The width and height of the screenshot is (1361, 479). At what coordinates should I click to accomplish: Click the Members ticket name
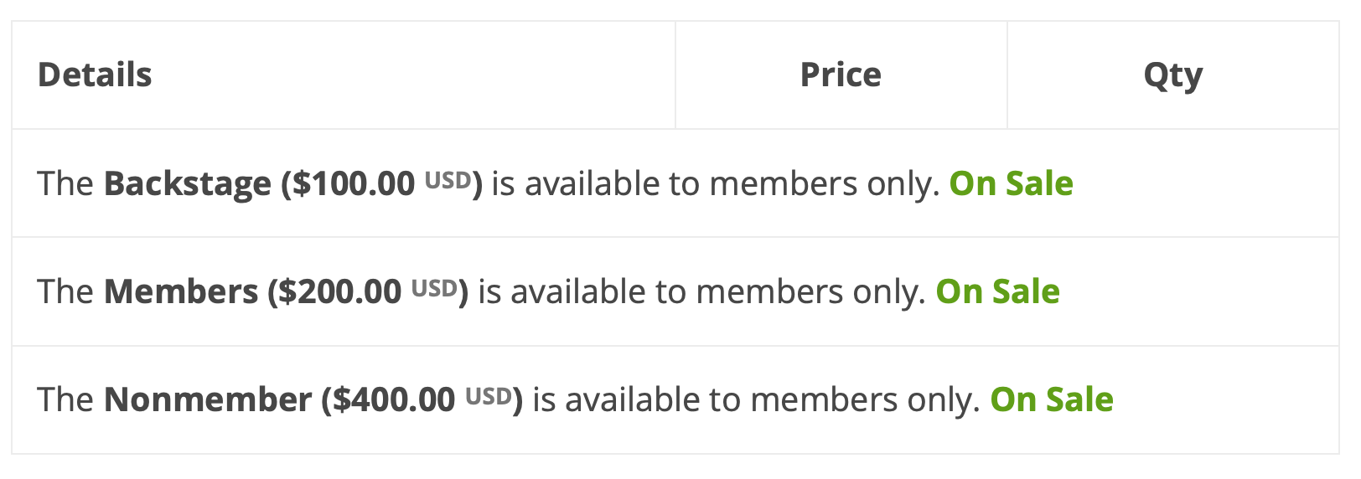[181, 291]
